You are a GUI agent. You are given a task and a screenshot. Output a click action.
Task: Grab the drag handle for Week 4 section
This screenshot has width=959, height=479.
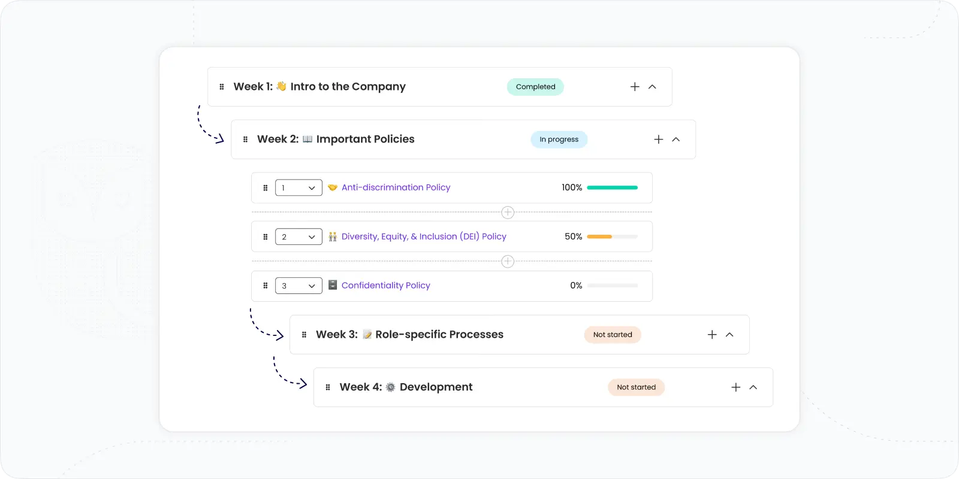(x=328, y=387)
